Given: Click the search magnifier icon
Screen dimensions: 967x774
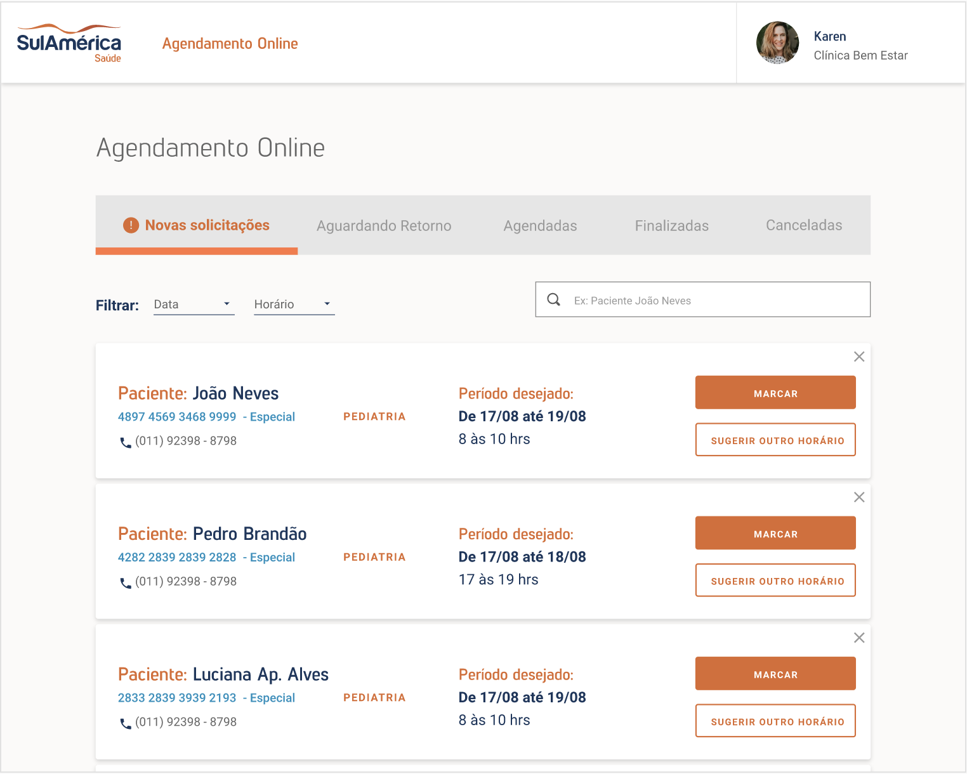Looking at the screenshot, I should click(554, 299).
